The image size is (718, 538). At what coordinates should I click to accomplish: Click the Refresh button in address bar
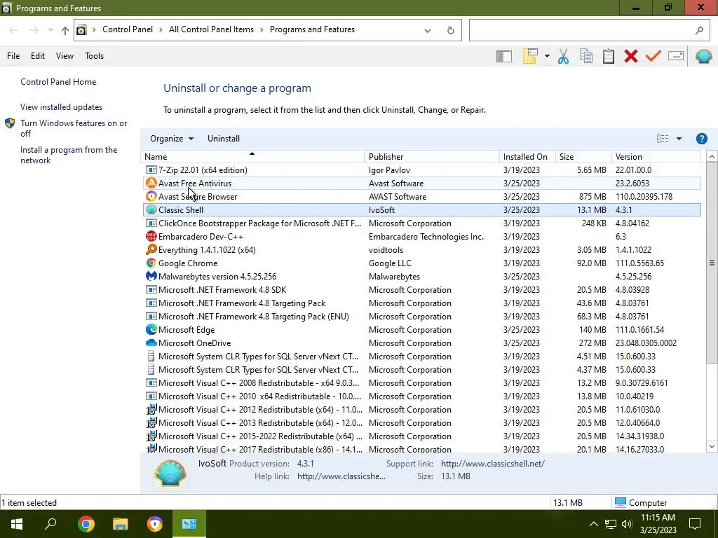451,30
